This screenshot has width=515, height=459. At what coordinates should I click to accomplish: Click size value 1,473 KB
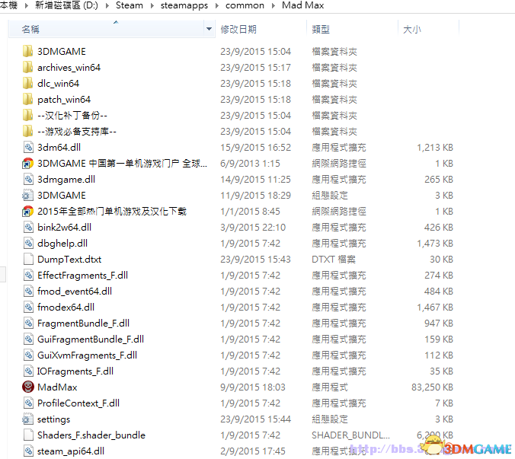(435, 243)
